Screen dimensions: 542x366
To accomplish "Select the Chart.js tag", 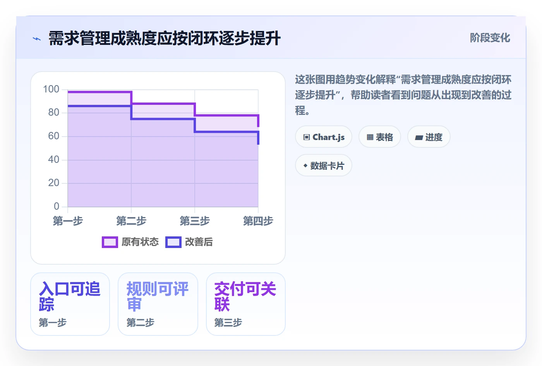I will pyautogui.click(x=324, y=137).
